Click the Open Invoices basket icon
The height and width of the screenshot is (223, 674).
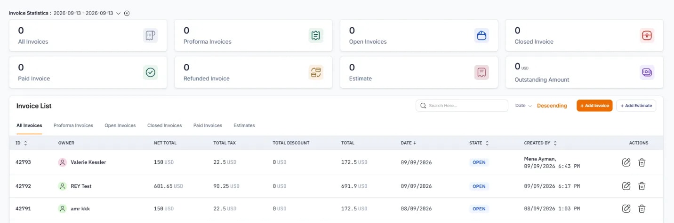(481, 35)
